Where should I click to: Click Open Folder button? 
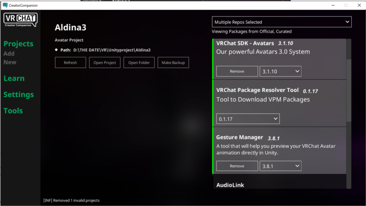[x=139, y=63]
